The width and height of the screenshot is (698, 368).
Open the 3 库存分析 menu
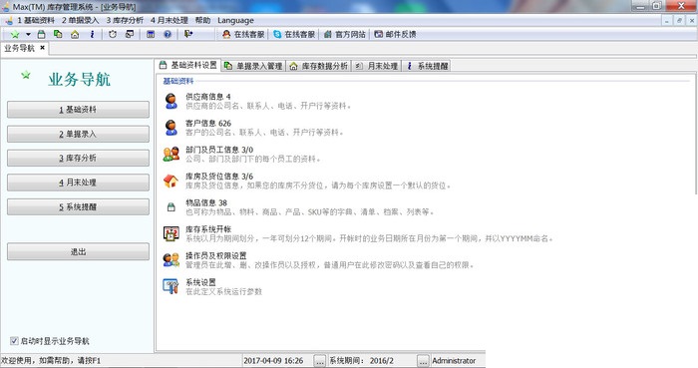pyautogui.click(x=125, y=21)
